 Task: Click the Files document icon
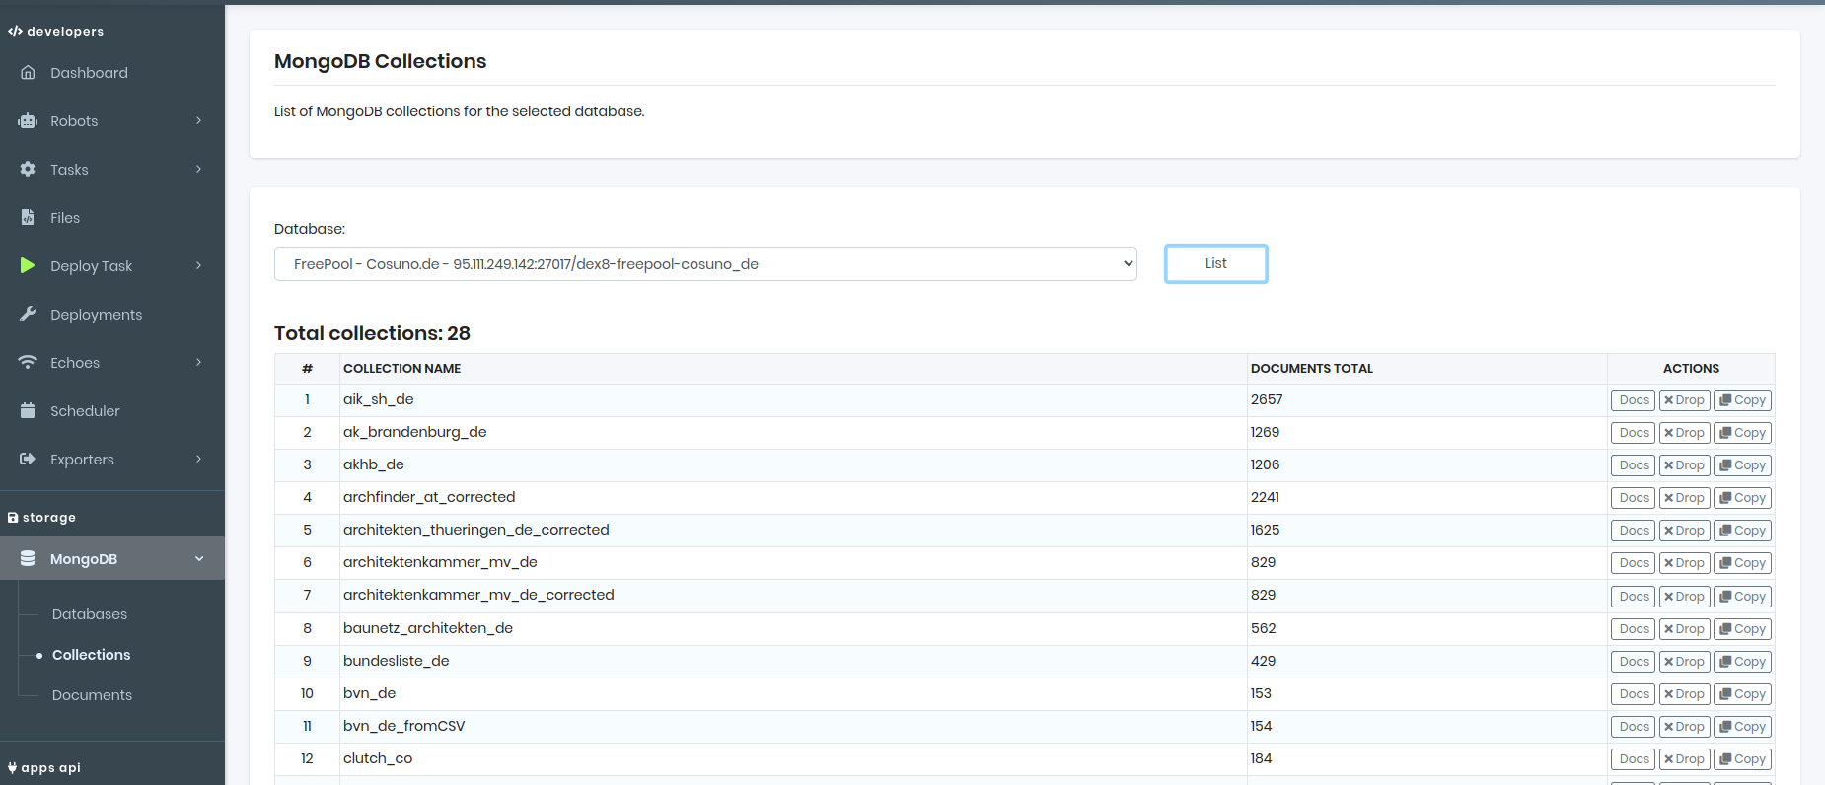pos(28,218)
